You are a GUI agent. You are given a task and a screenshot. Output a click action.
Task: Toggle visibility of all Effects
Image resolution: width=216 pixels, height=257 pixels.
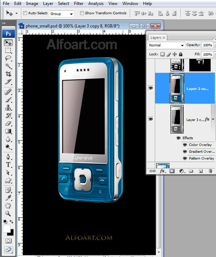[178, 138]
